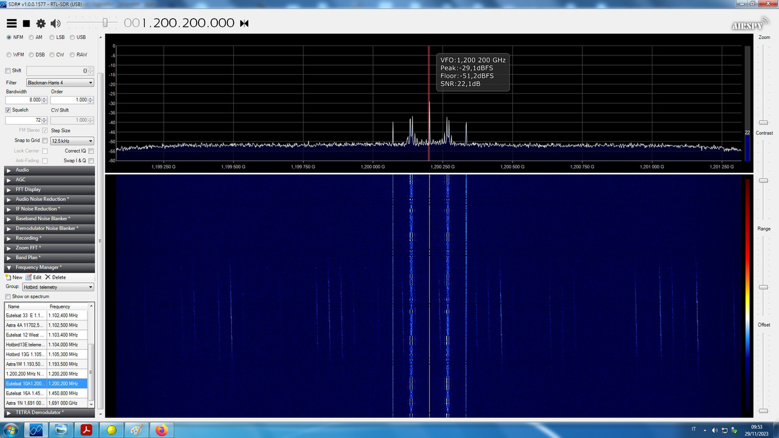
Task: Open the Filter dropdown showing Blackman-Harris 4
Action: [x=58, y=82]
